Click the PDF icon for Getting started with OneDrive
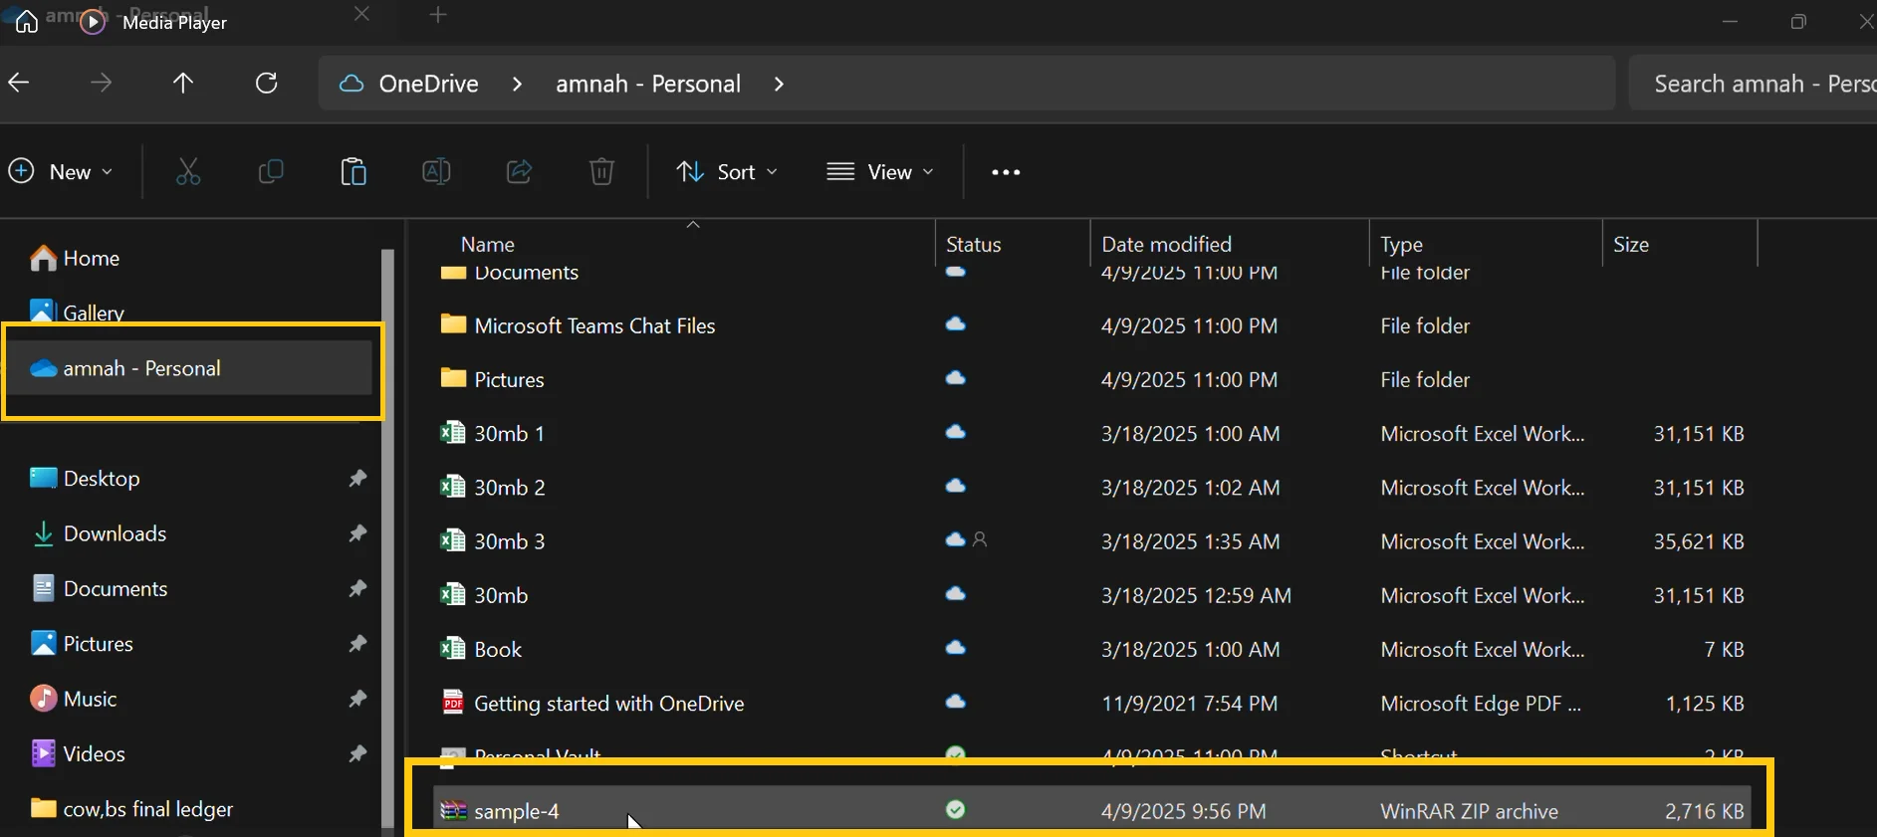The height and width of the screenshot is (837, 1877). pos(453,703)
